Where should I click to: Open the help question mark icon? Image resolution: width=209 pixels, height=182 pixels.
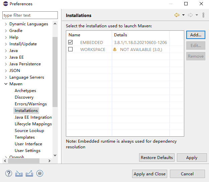pos(9,173)
